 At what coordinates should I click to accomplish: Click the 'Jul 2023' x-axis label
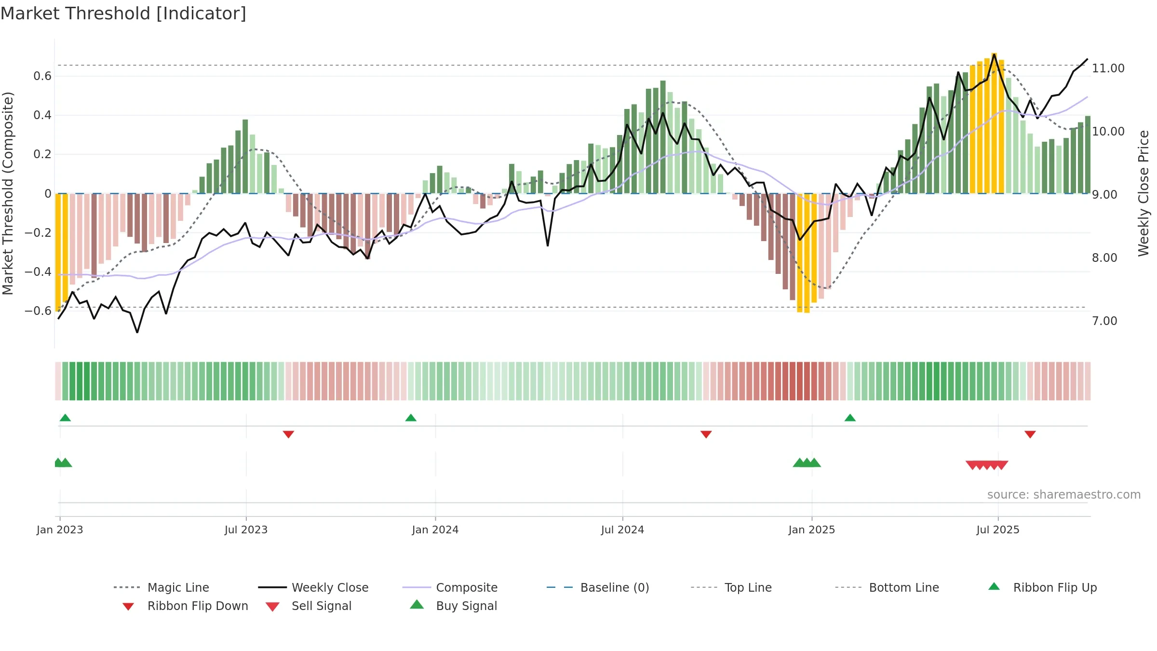tap(246, 529)
